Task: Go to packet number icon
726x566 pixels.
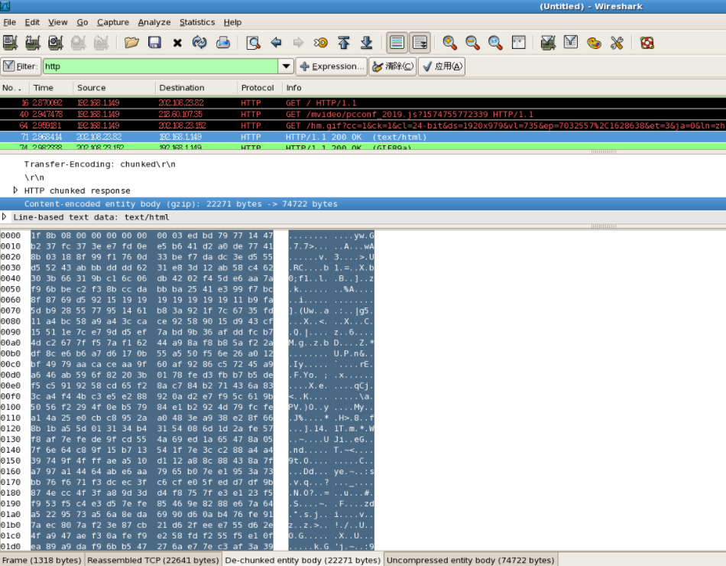Action: coord(320,43)
